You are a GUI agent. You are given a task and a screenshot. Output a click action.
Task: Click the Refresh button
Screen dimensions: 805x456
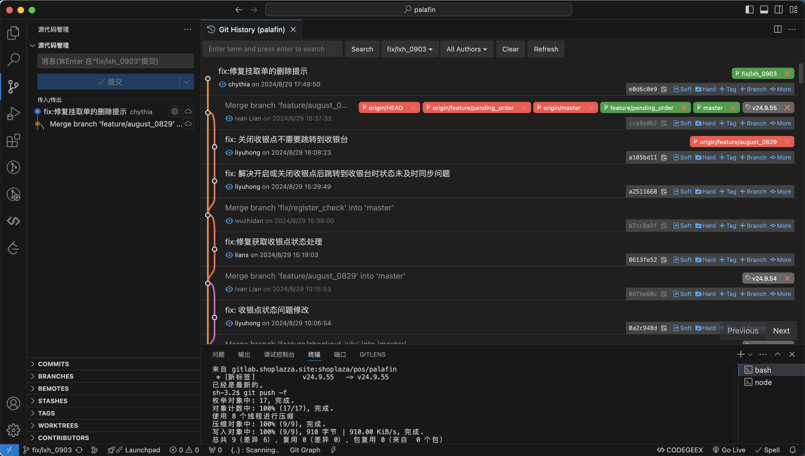546,49
